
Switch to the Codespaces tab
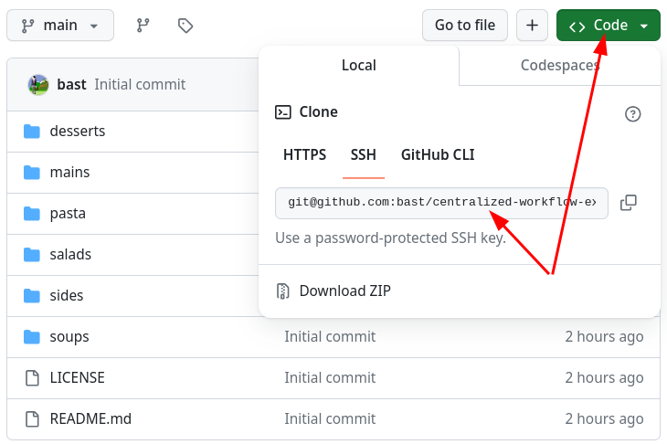559,65
